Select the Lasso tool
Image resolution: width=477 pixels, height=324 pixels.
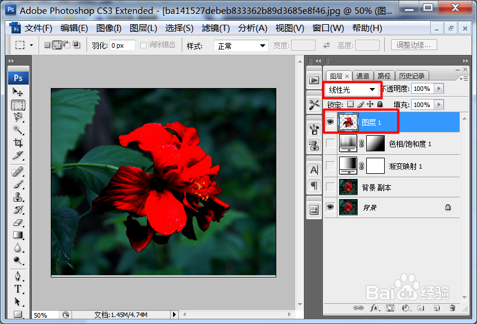pyautogui.click(x=18, y=117)
